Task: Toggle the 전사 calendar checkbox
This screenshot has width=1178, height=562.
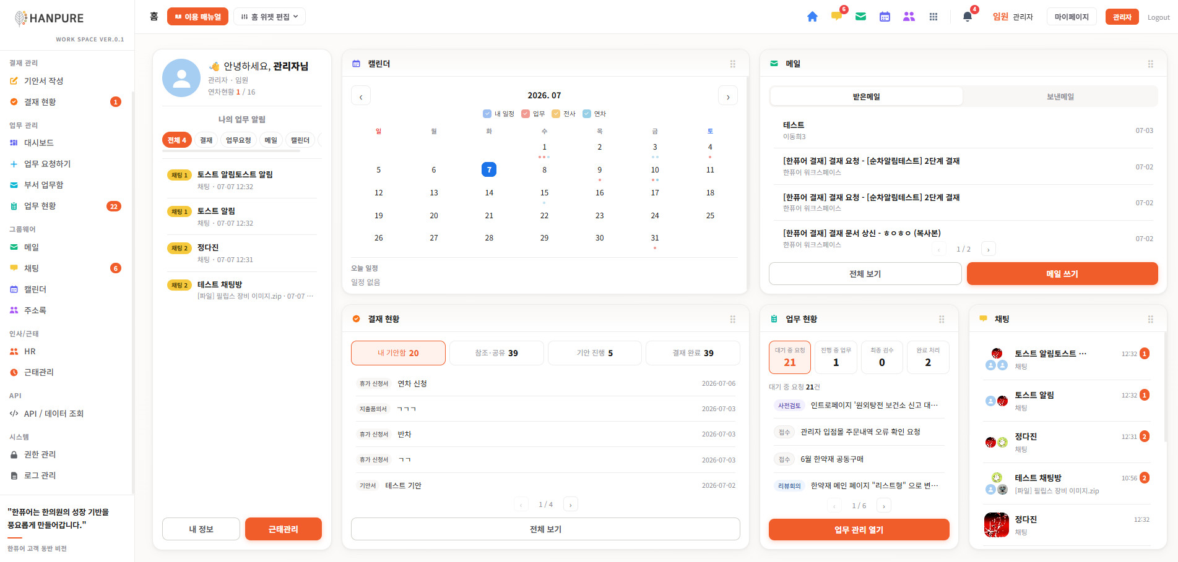Action: (556, 114)
